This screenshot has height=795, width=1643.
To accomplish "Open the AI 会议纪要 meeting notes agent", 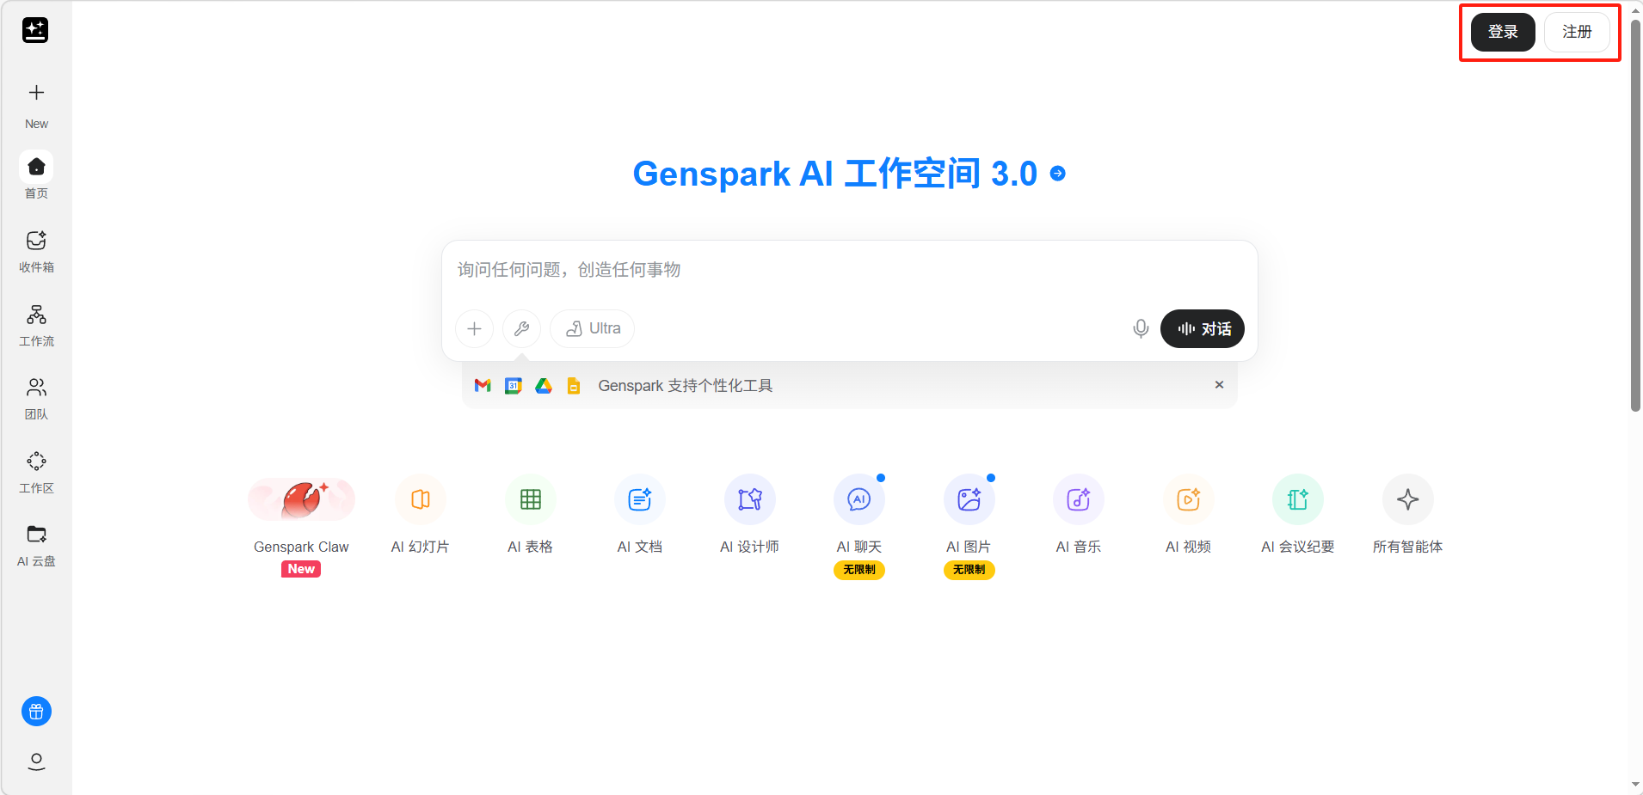I will point(1297,500).
